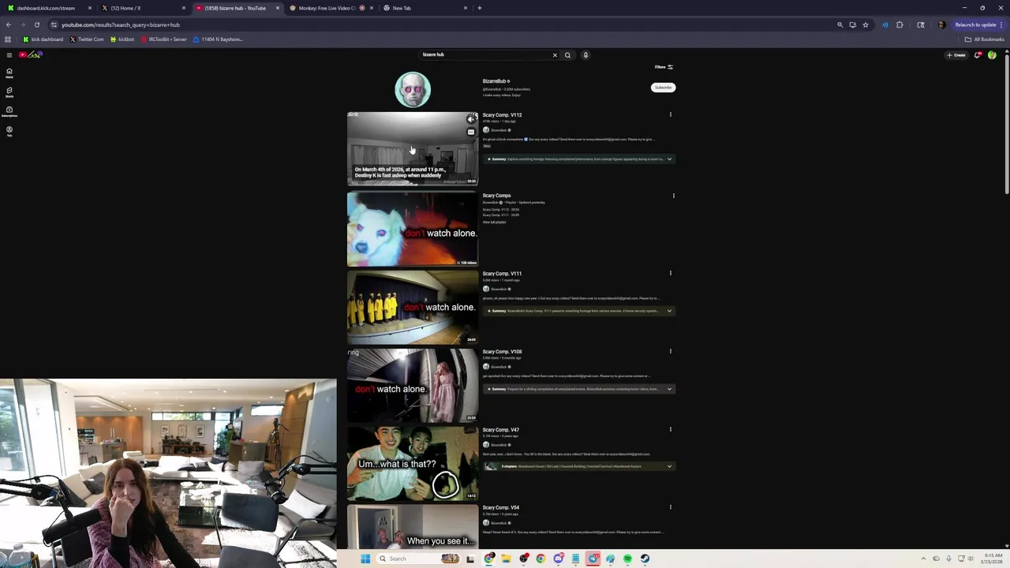This screenshot has height=568, width=1010.
Task: Expand the V111 video summary
Action: point(669,311)
